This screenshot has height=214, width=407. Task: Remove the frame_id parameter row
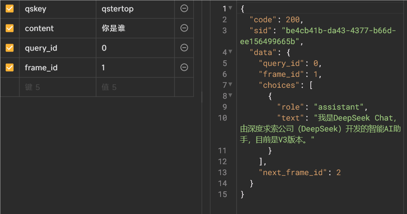pos(184,67)
